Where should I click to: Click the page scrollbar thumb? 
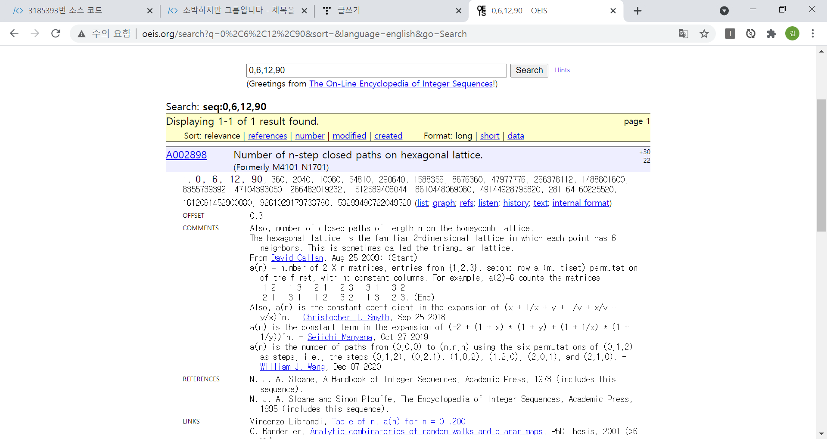[x=821, y=165]
